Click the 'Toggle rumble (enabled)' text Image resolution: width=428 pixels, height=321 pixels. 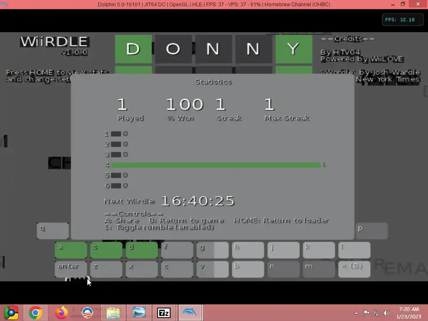[165, 227]
